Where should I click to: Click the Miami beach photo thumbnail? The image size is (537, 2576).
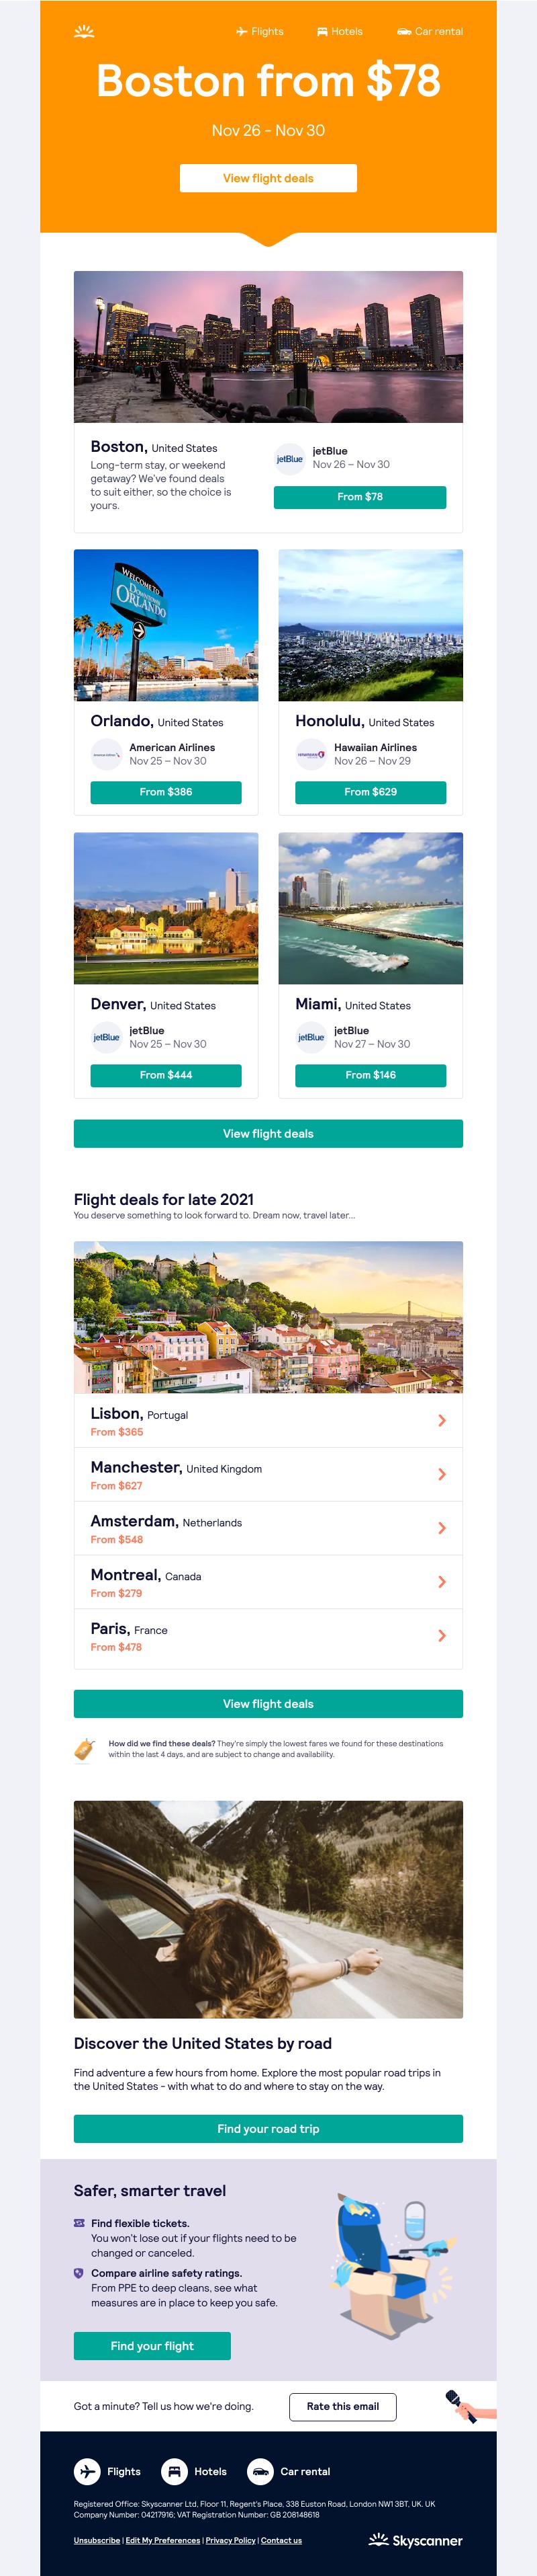coord(371,908)
